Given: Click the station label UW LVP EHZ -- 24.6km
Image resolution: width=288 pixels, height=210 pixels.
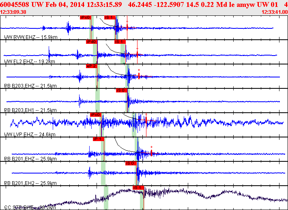Looking at the screenshot, I should coord(30,135).
